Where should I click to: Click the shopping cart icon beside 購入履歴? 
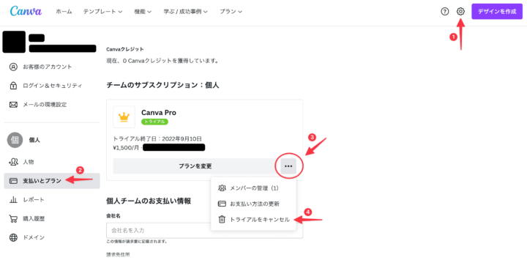(x=13, y=219)
